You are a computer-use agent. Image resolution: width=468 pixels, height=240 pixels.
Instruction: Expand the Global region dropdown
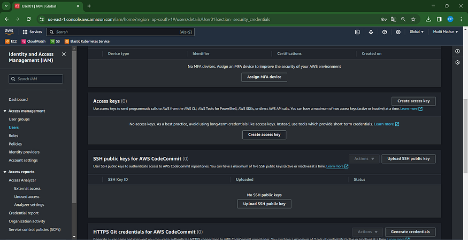click(x=416, y=32)
